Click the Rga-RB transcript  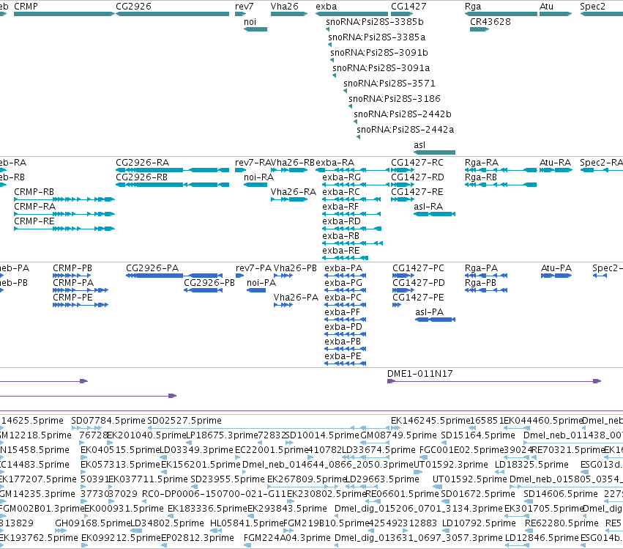pos(501,185)
